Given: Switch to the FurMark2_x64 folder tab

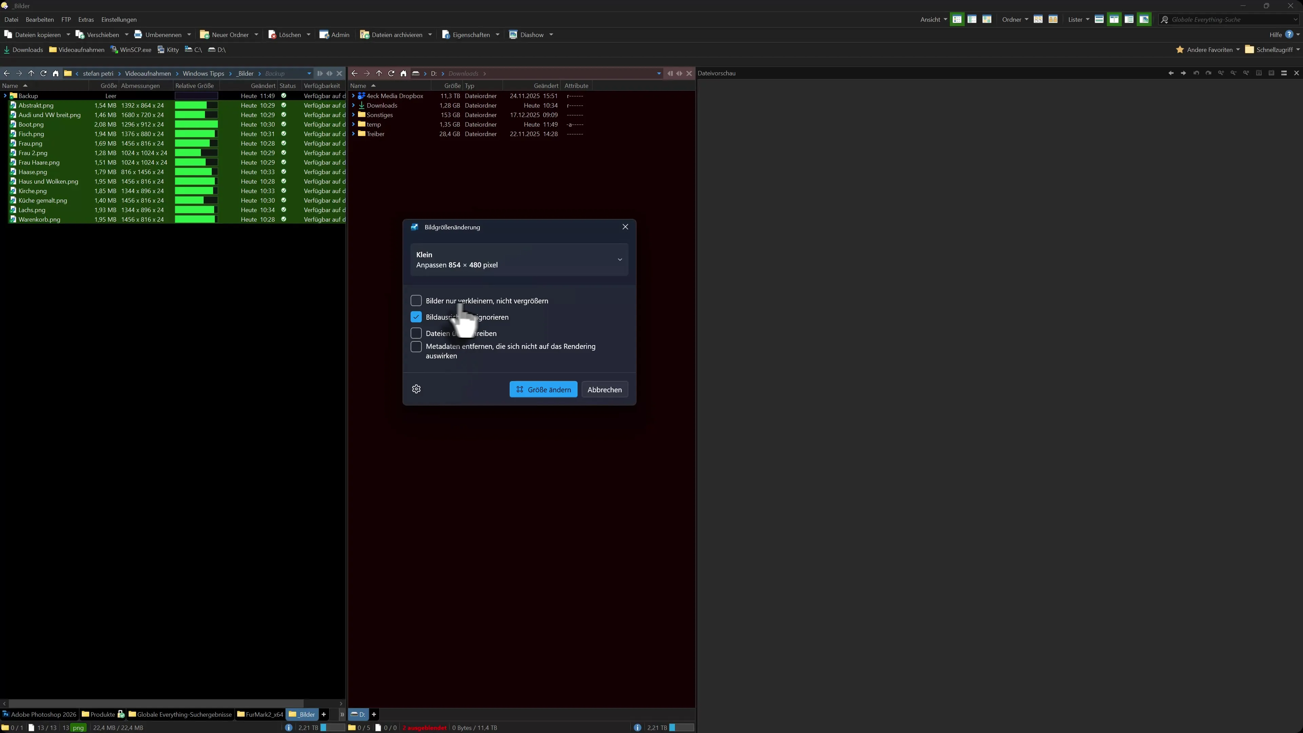Looking at the screenshot, I should (x=260, y=714).
